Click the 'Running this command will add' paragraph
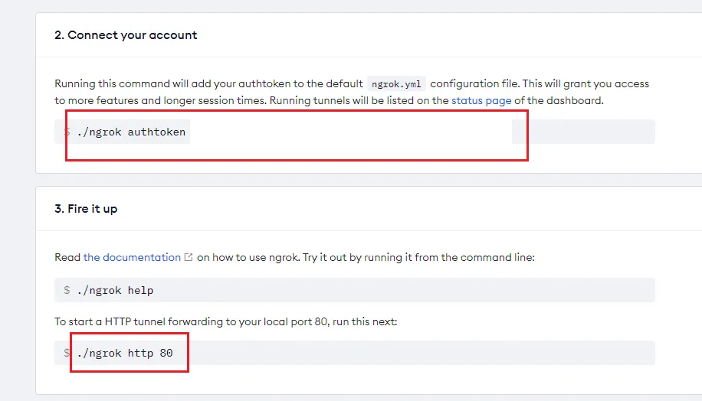Image resolution: width=702 pixels, height=401 pixels. click(207, 84)
